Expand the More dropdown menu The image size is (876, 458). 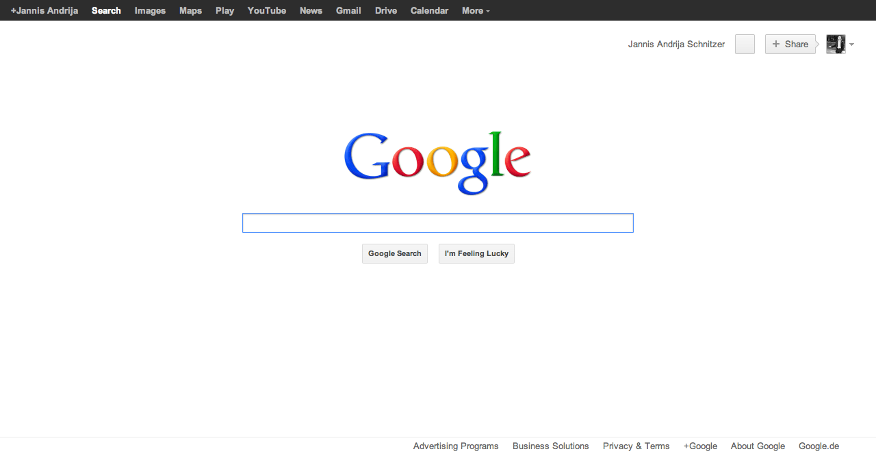(476, 10)
